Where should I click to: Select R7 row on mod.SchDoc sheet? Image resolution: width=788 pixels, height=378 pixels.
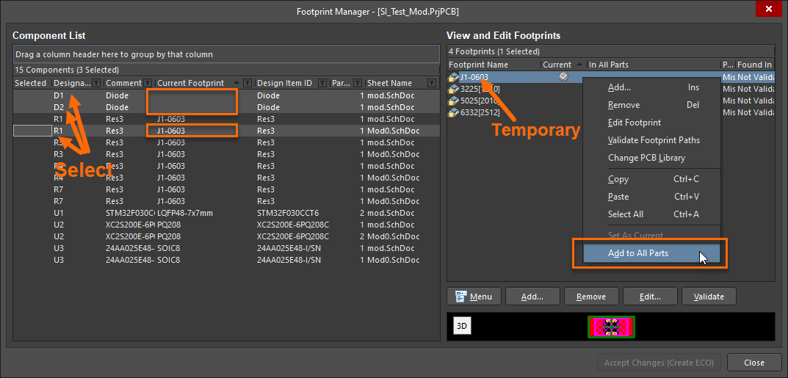226,190
